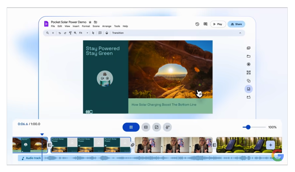Viewport: 295px width, 172px height.
Task: Click the paint format icon in toolbar
Action: 70,33
